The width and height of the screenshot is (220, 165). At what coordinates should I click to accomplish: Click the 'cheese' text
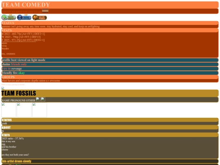click(5, 150)
